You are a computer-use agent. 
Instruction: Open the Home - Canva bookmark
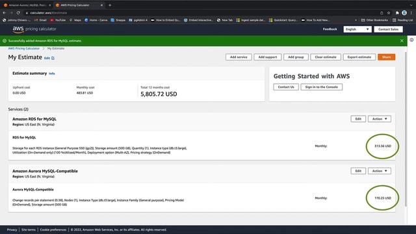[x=96, y=20]
